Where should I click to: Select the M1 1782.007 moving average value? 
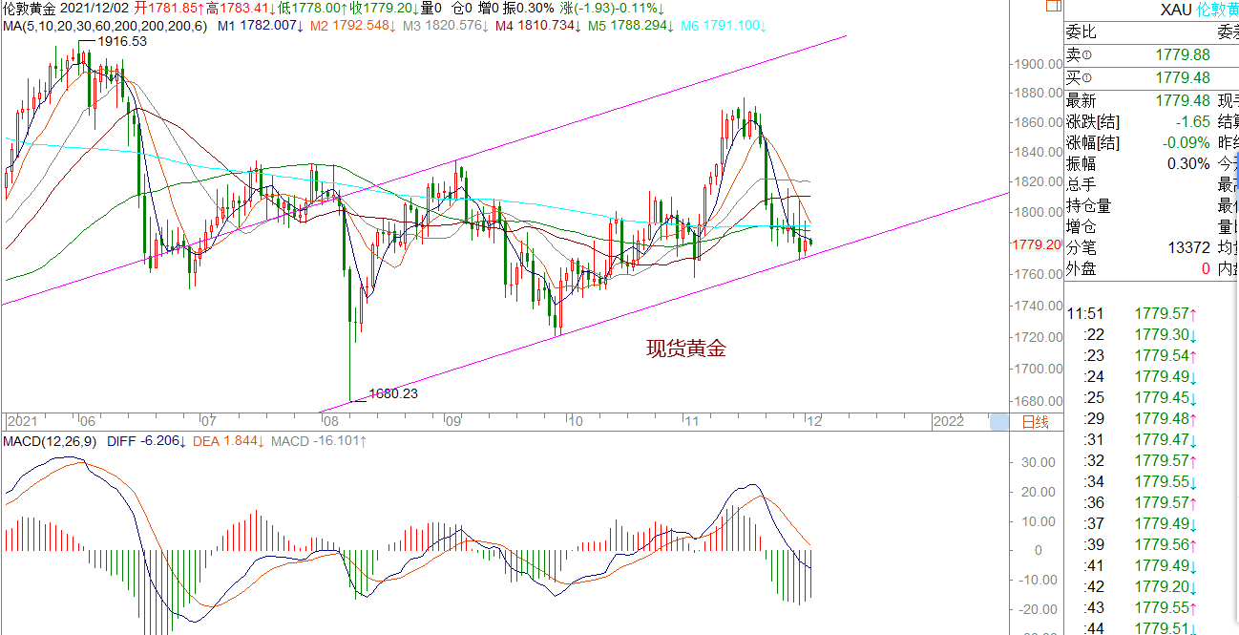(x=260, y=25)
